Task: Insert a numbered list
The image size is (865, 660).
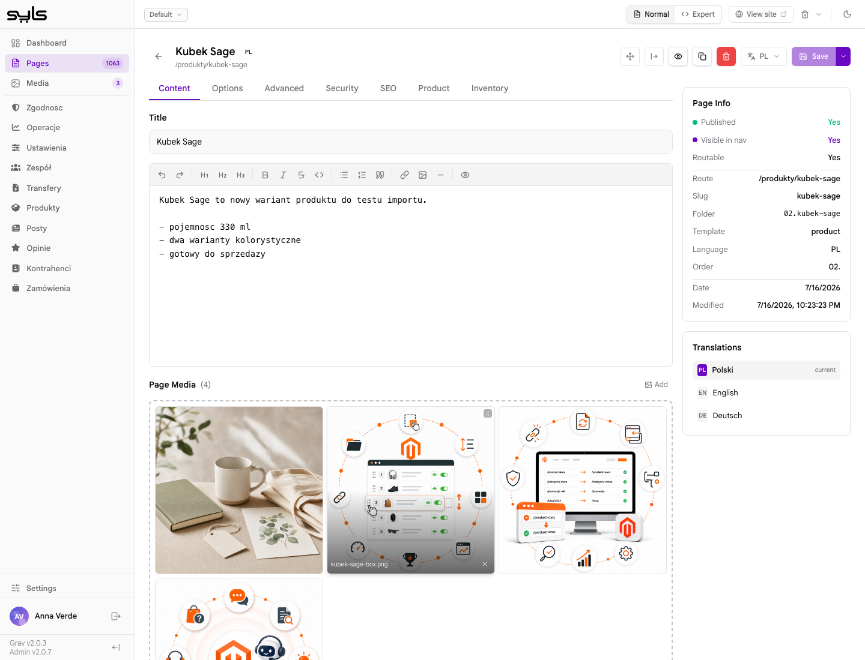Action: pyautogui.click(x=362, y=175)
